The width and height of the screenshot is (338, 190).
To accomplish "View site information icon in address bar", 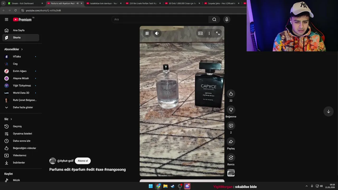I will 22,10.
